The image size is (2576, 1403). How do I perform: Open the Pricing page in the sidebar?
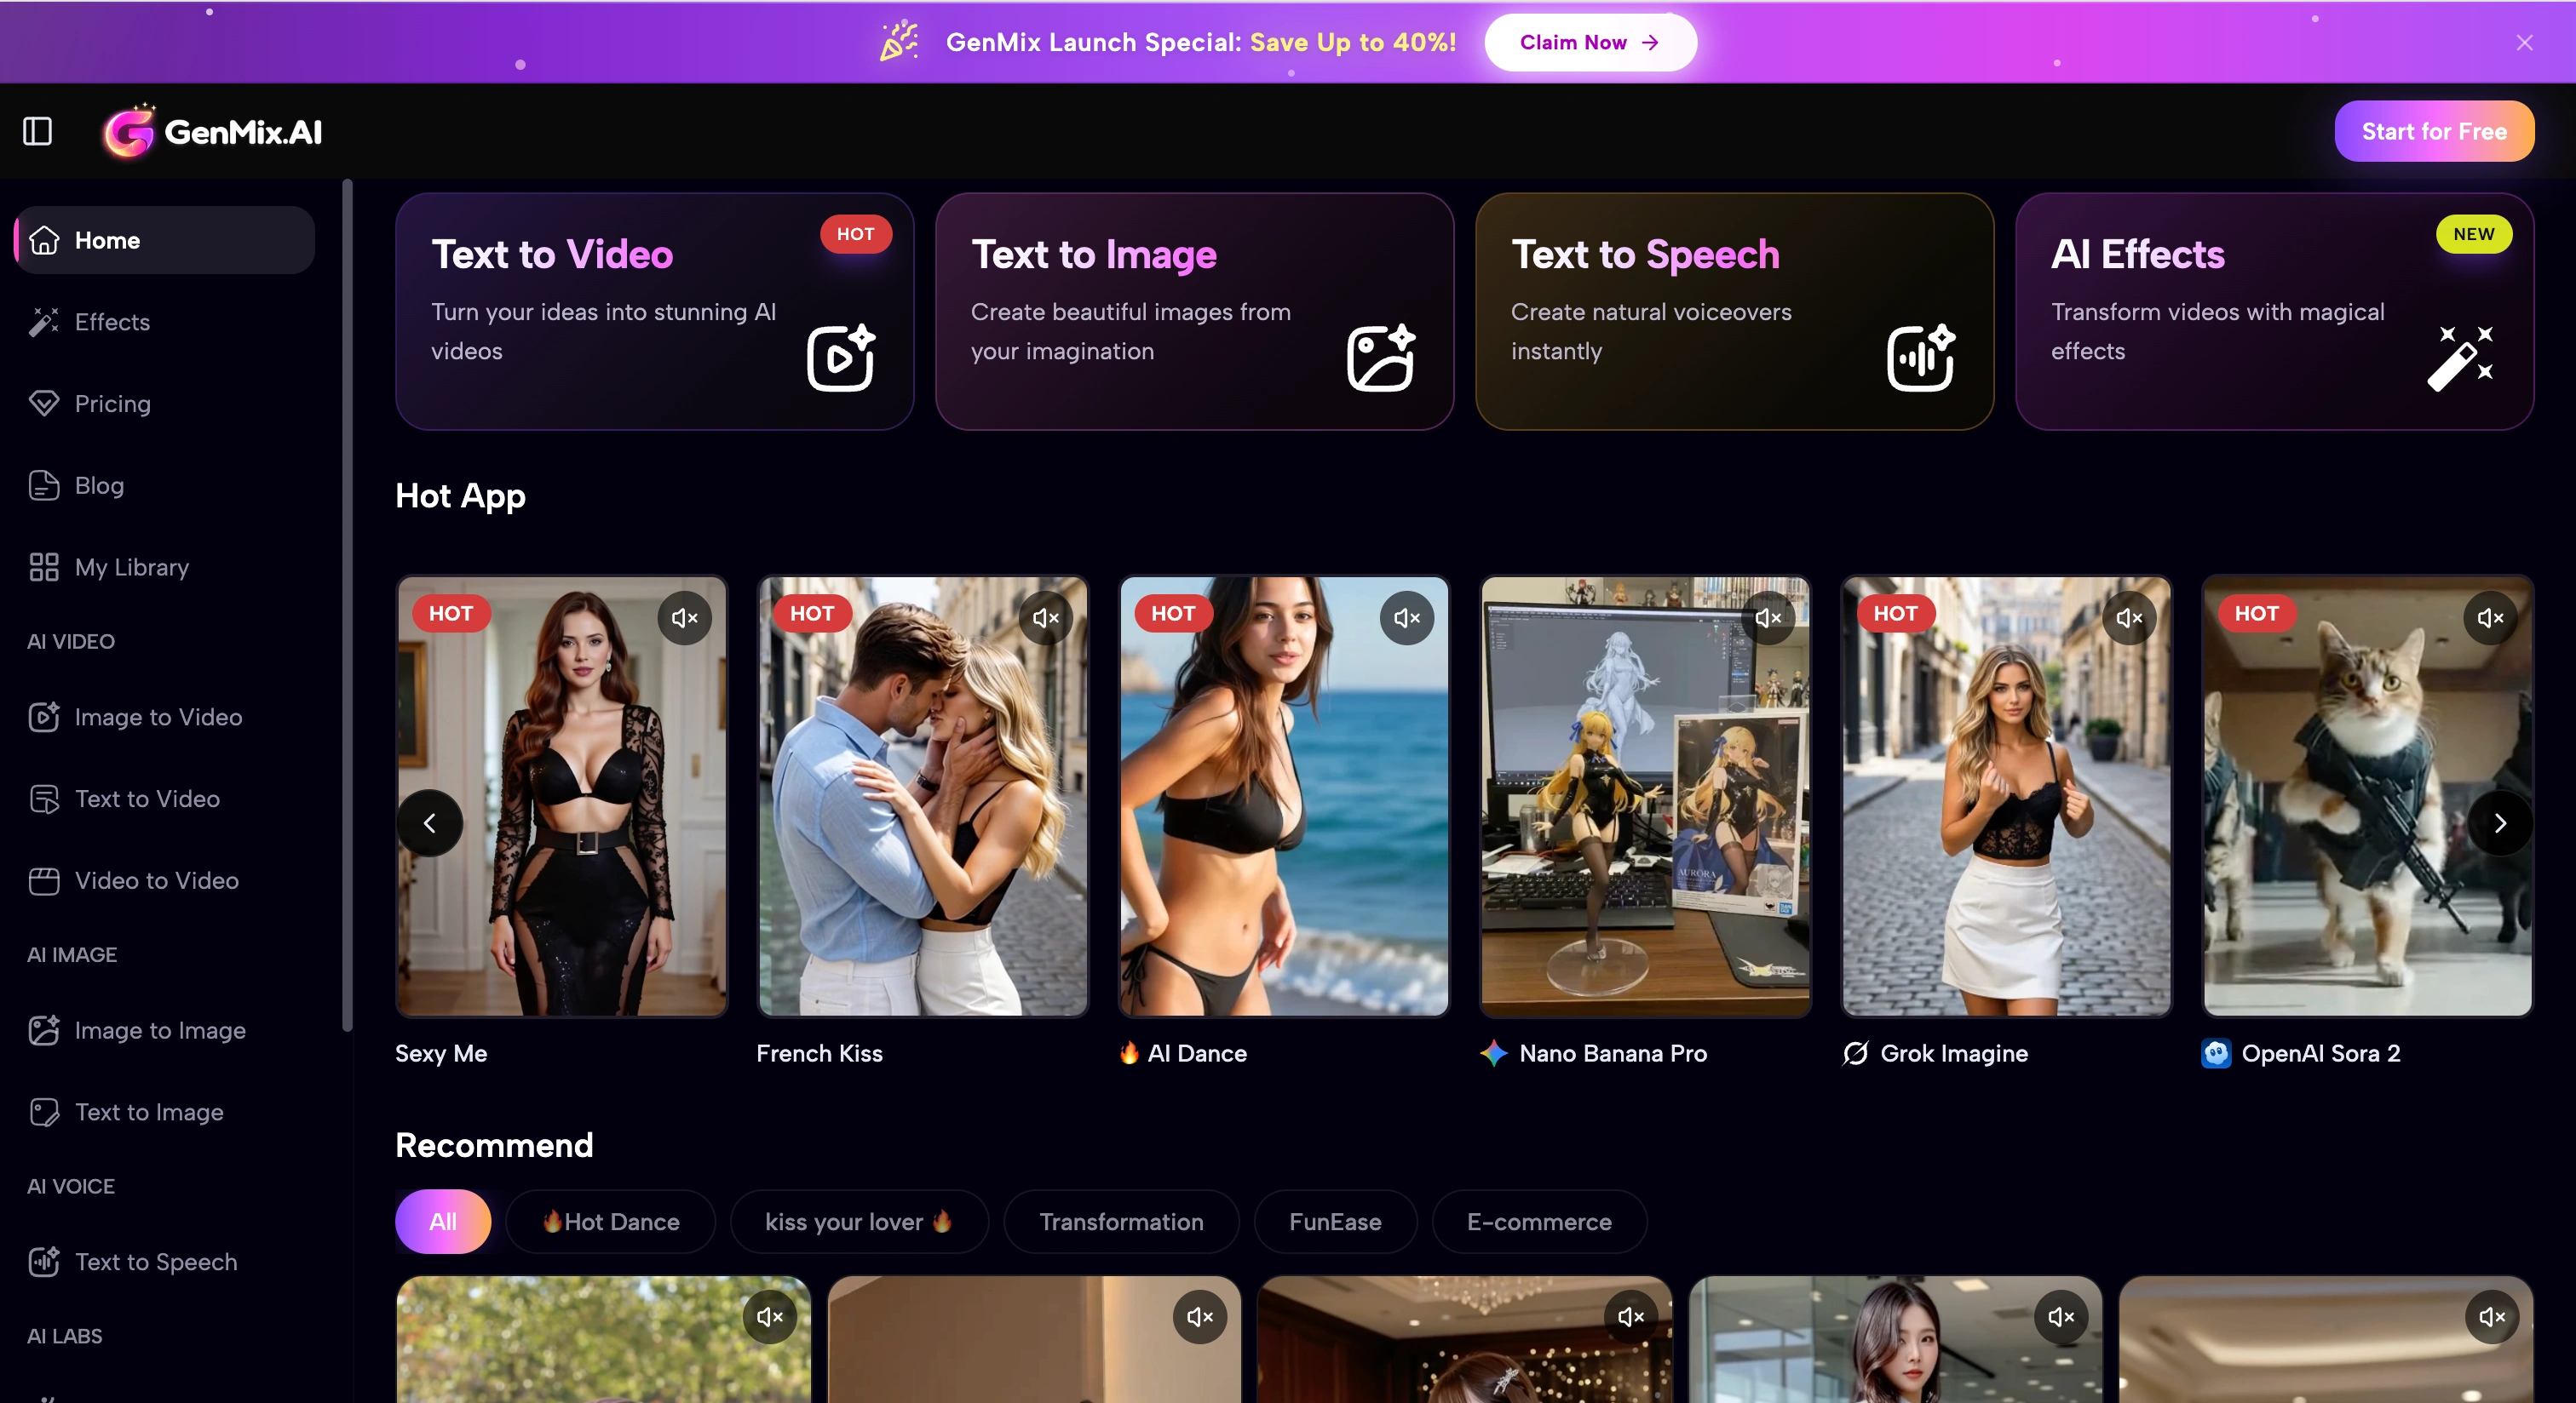pos(112,404)
